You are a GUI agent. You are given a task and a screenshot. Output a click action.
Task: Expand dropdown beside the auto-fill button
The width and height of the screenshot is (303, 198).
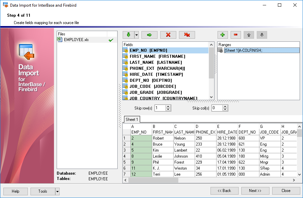point(136,35)
